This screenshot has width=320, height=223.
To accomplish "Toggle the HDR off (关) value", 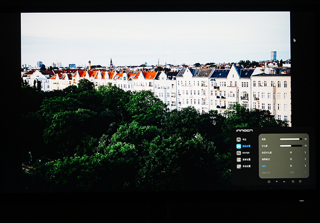I will click(x=291, y=166).
